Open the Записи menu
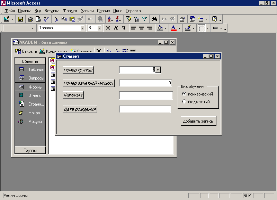277x200 pixels. click(x=87, y=11)
